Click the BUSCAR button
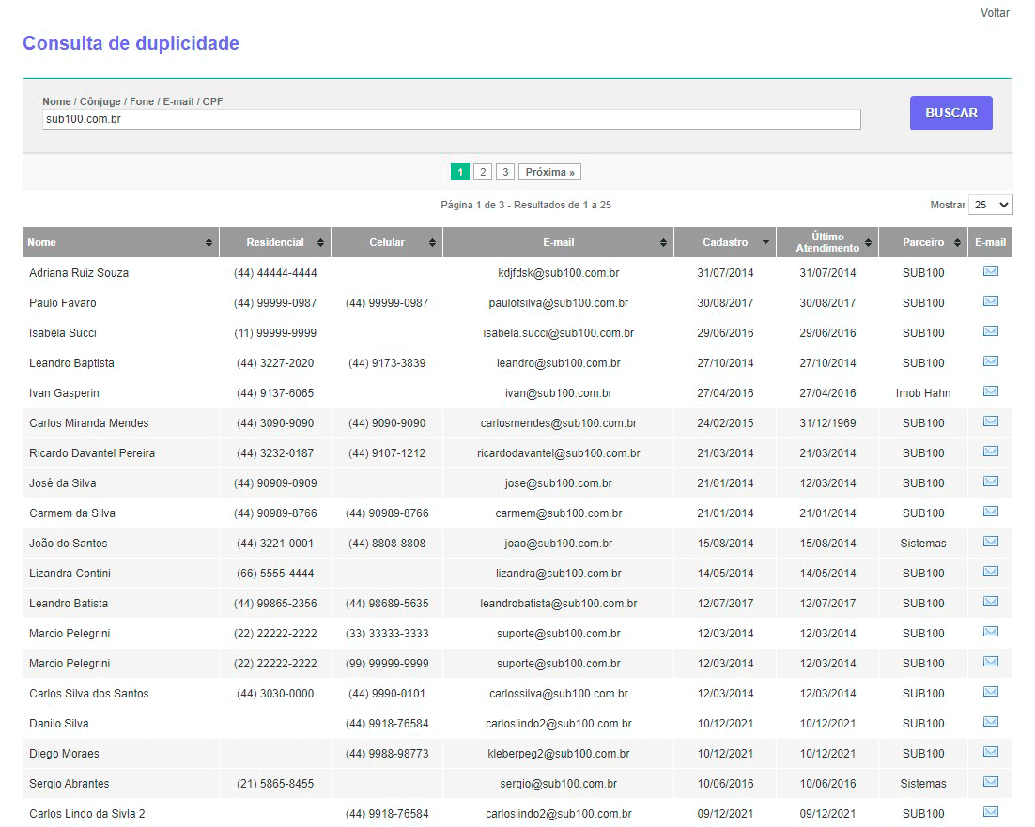 click(x=950, y=113)
